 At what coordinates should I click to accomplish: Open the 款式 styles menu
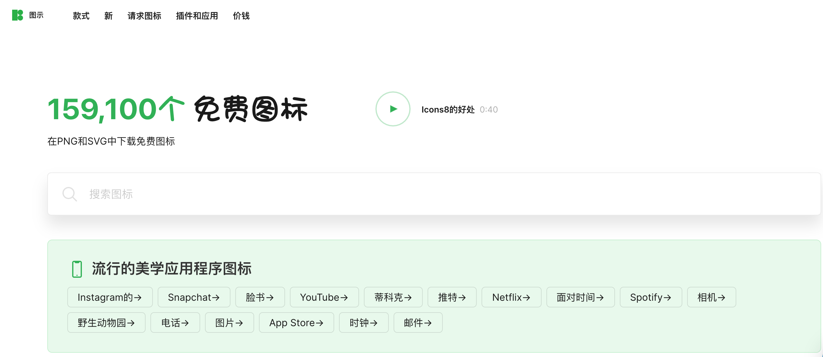[x=81, y=16]
